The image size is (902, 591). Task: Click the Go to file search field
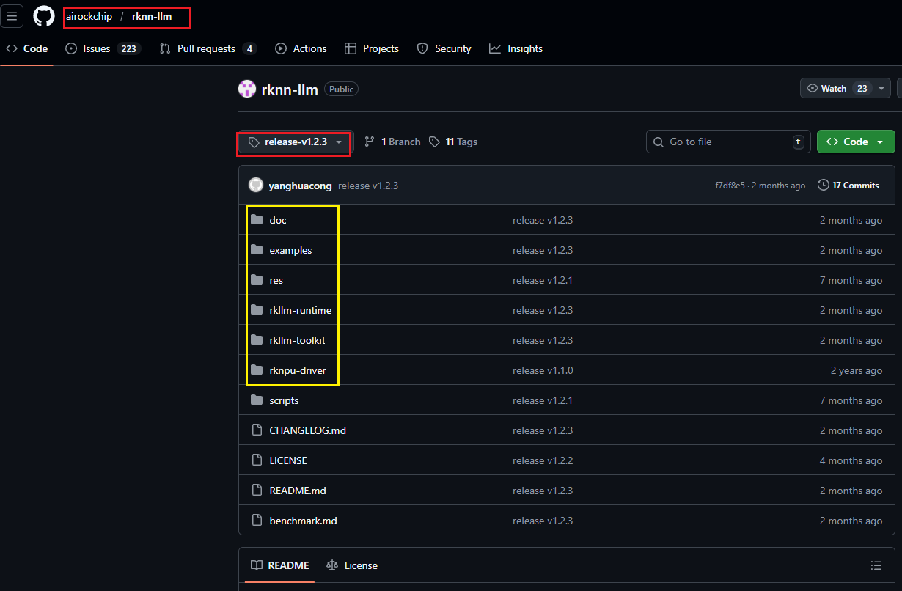click(728, 142)
